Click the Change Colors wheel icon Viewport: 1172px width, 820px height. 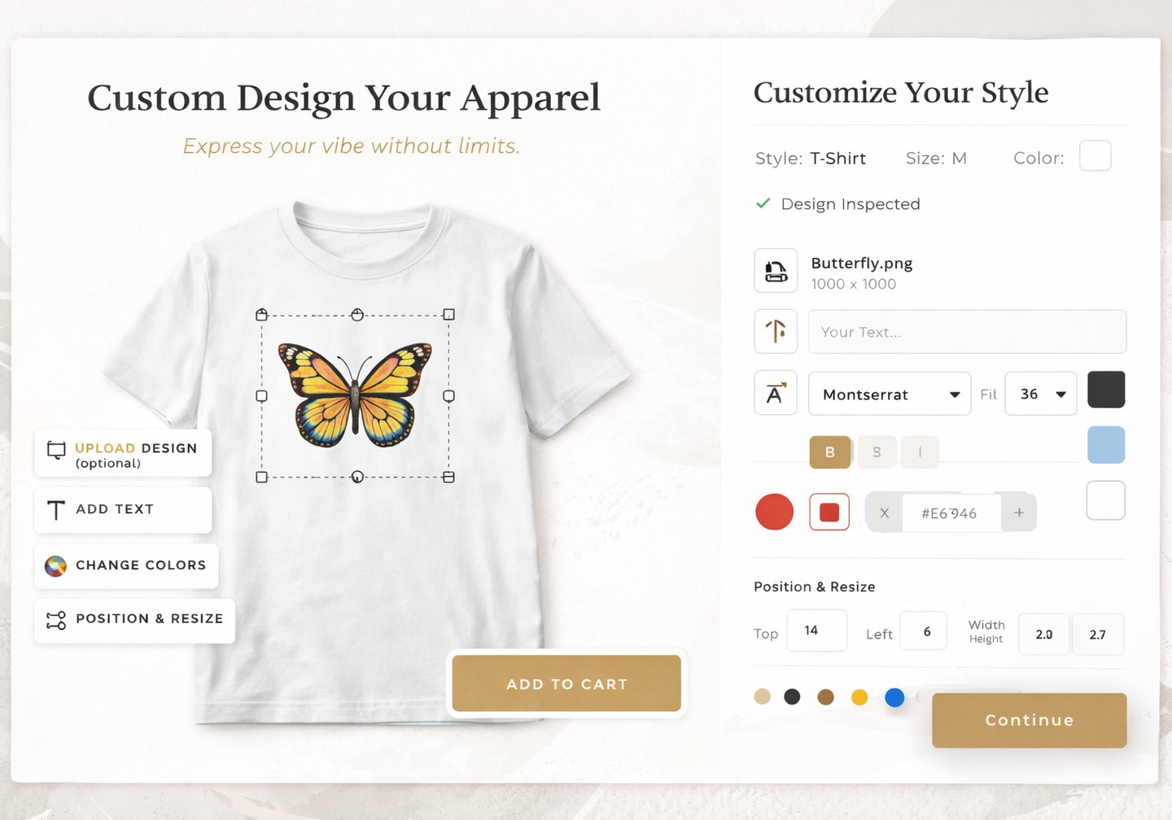[x=55, y=566]
